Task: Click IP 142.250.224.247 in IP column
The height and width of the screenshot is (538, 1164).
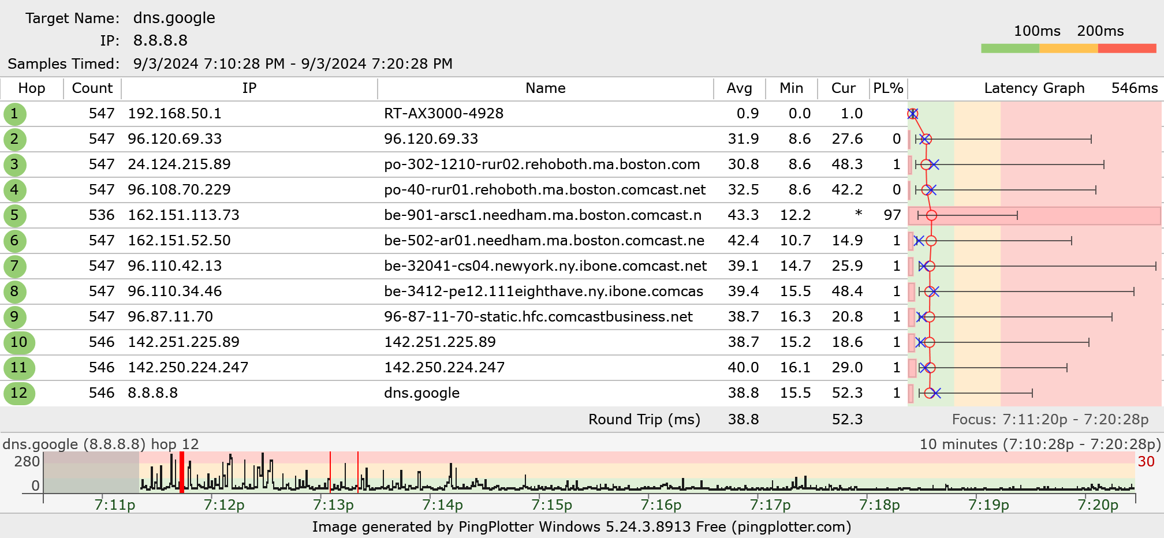Action: point(188,368)
